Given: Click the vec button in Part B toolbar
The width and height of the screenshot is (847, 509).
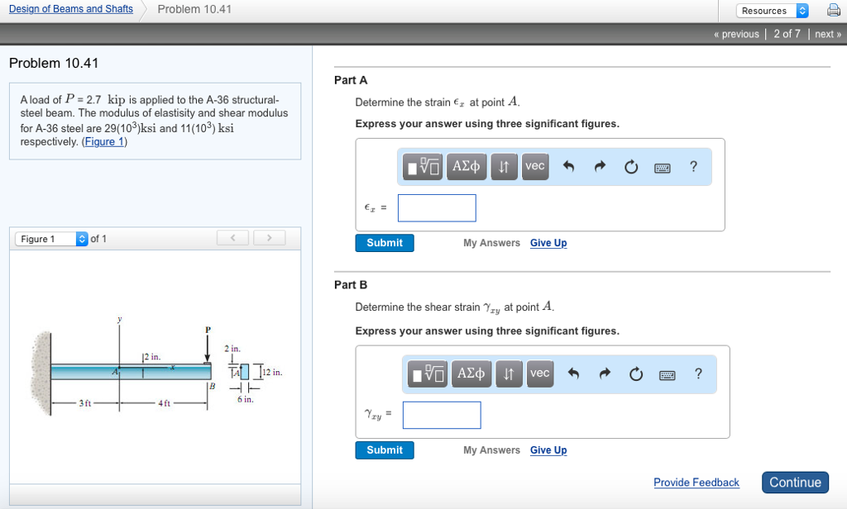Looking at the screenshot, I should (539, 373).
